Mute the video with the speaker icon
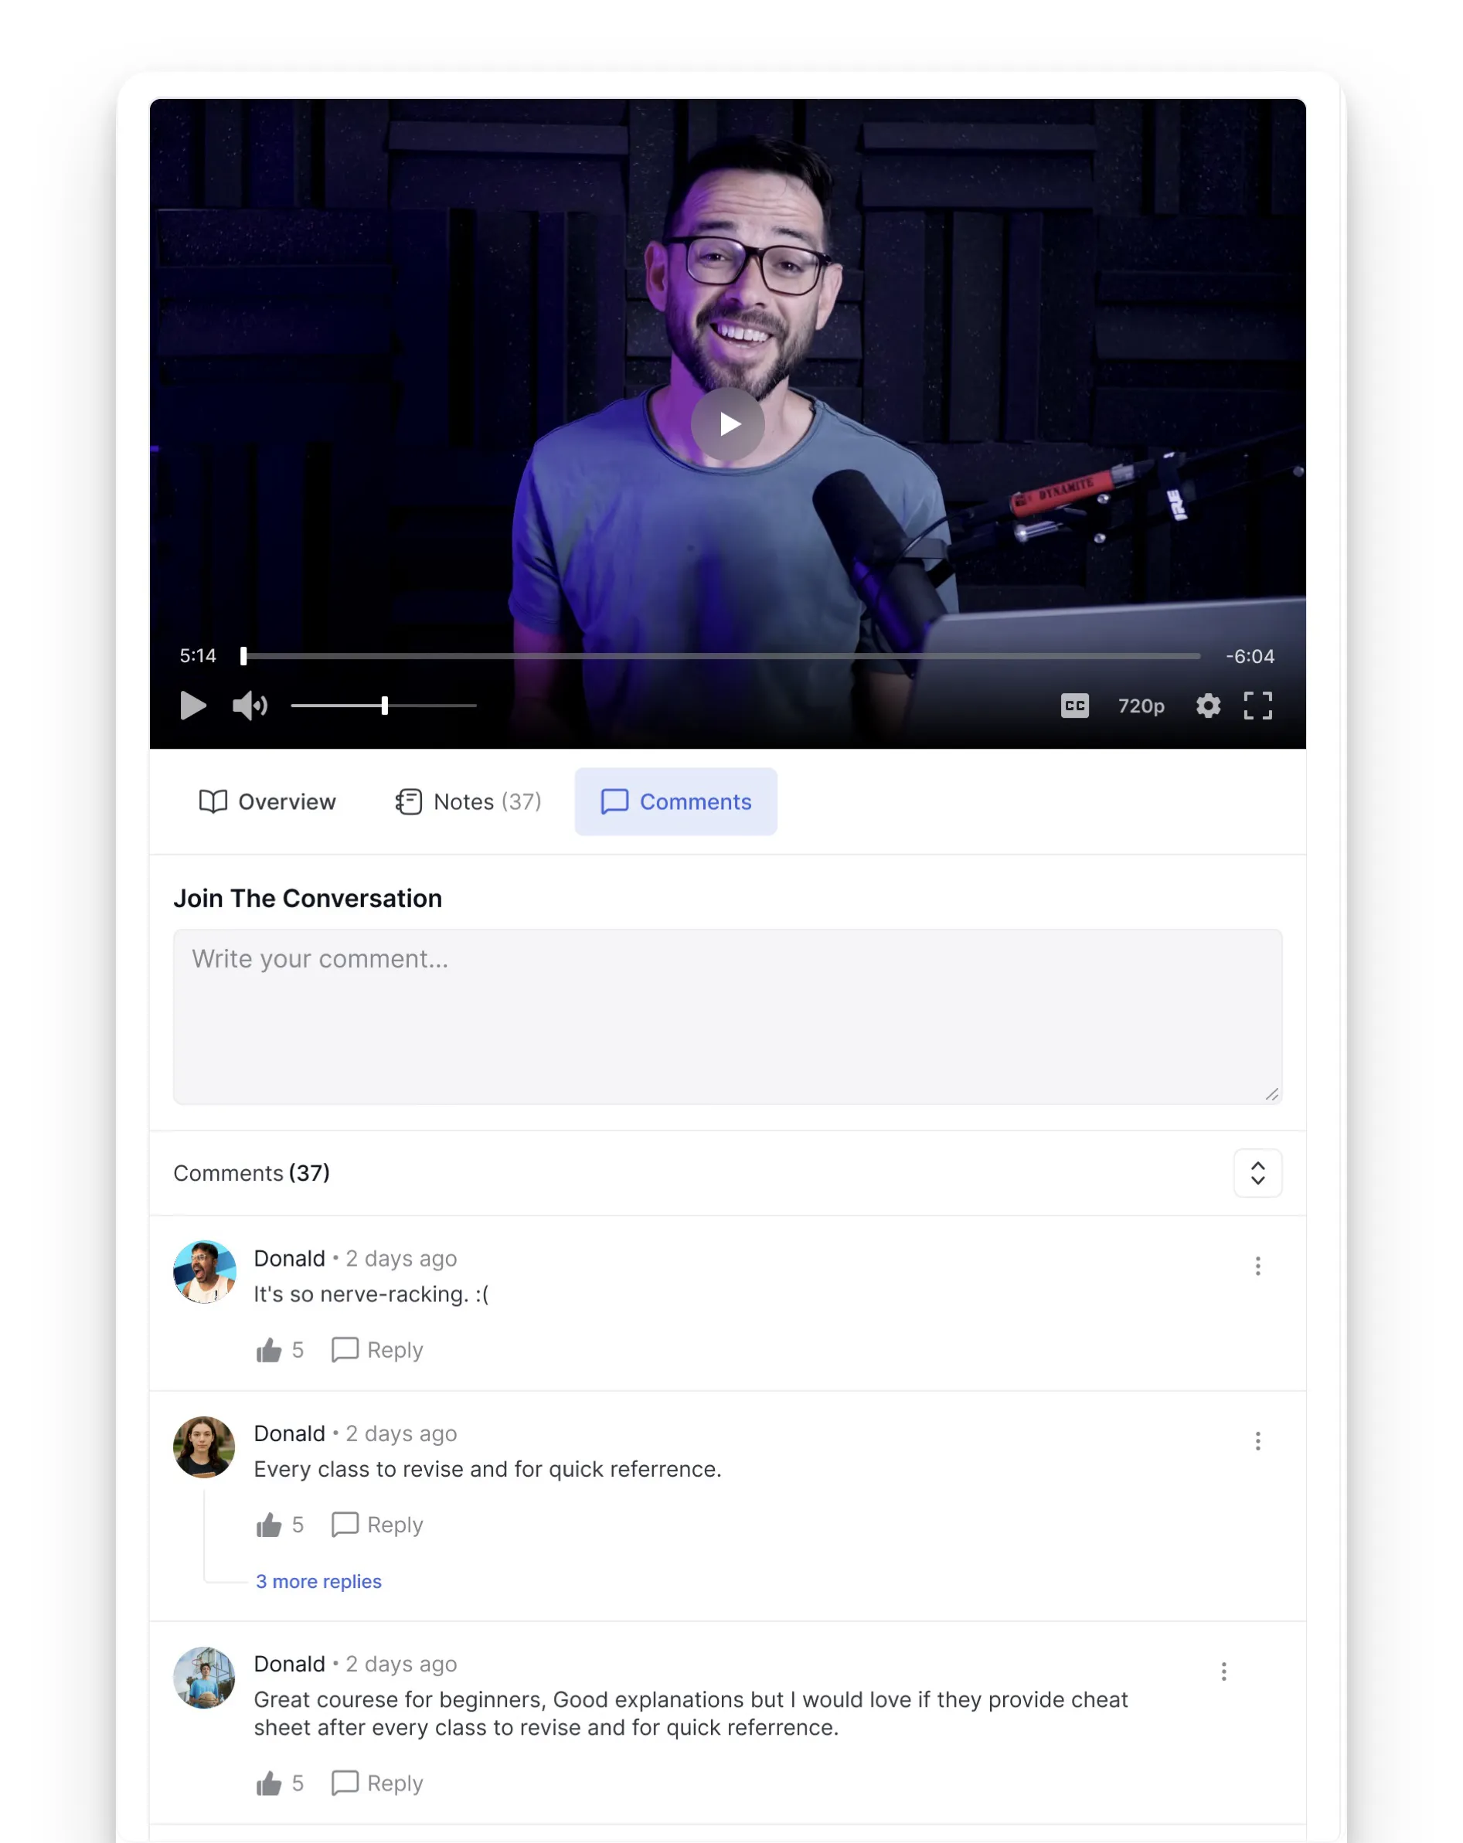This screenshot has height=1843, width=1463. click(x=250, y=706)
